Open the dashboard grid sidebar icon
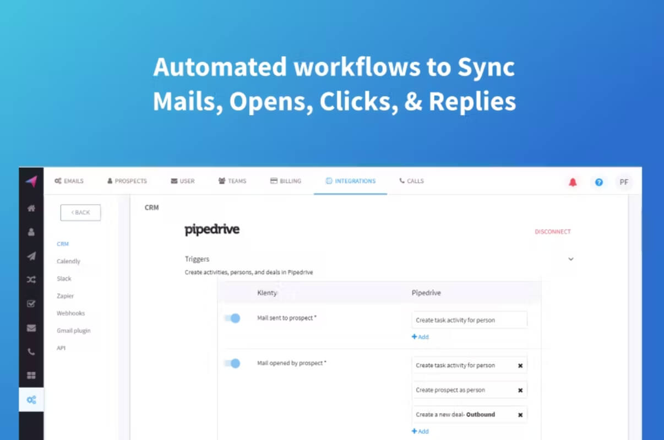 (31, 376)
